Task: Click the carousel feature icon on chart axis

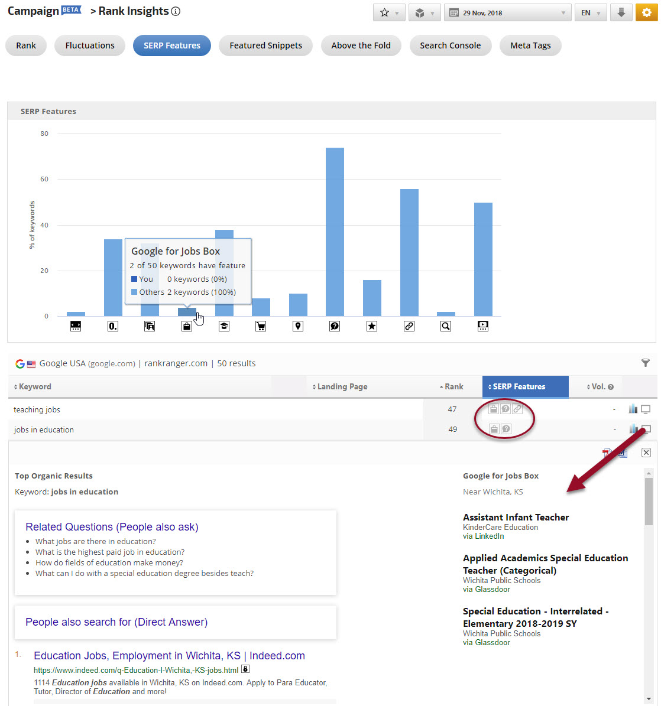Action: tap(76, 326)
